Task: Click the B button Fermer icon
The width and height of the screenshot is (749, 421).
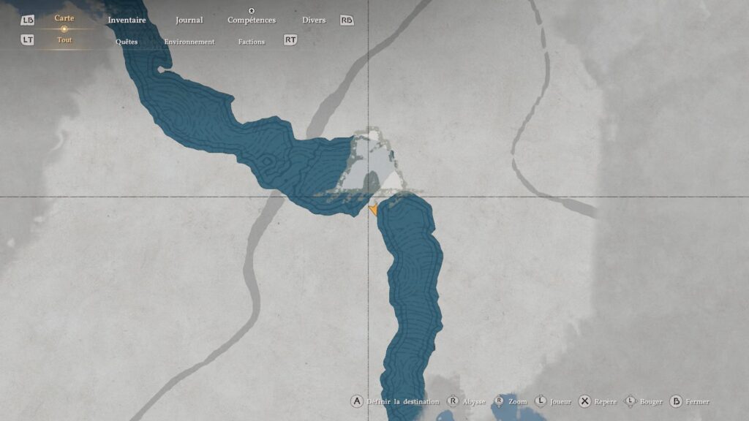Action: coord(676,401)
